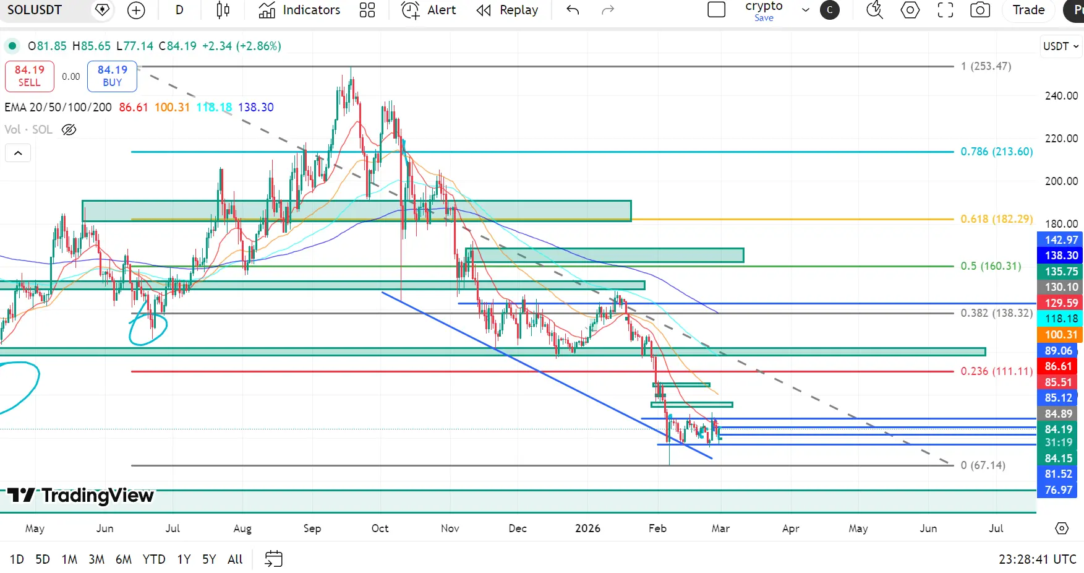Click the 84.19 SELL button
This screenshot has height=573, width=1084.
tap(30, 76)
